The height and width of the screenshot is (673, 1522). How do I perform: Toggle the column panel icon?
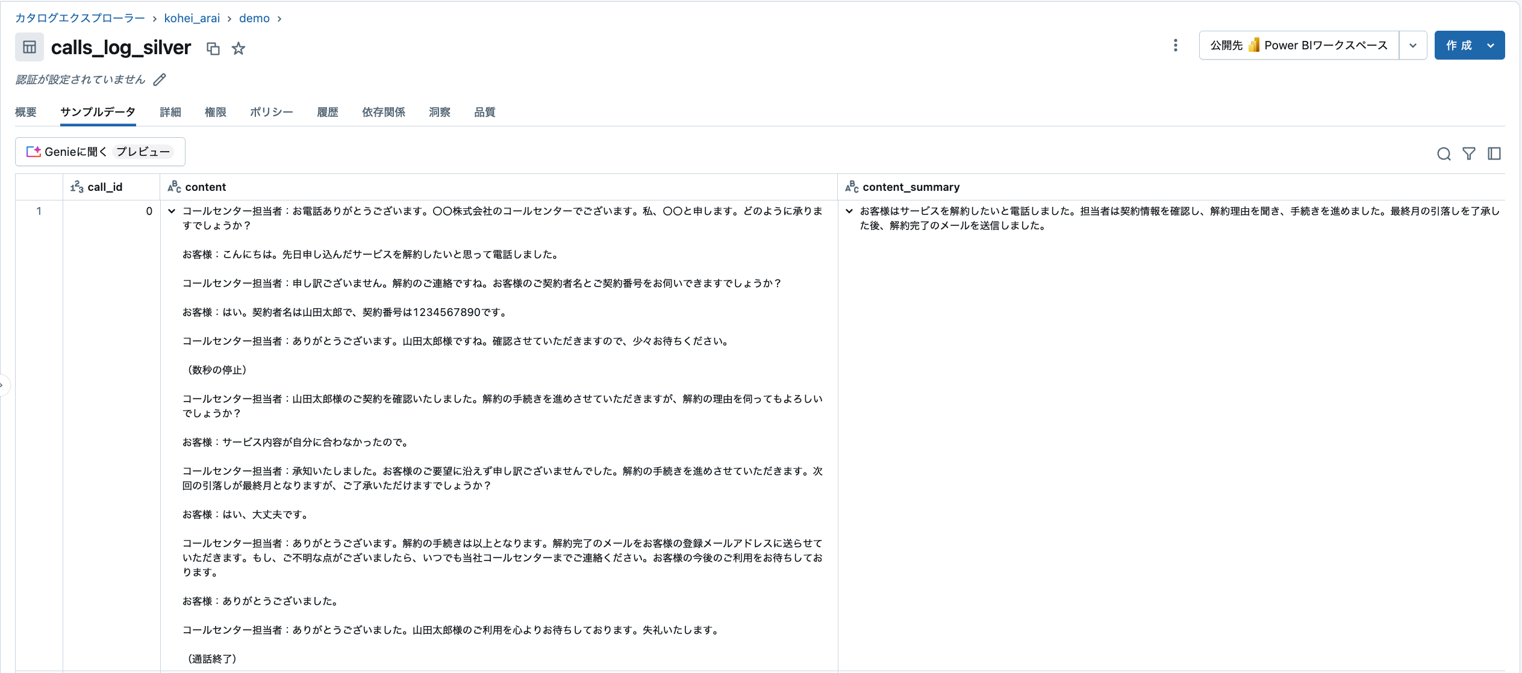click(x=1494, y=154)
